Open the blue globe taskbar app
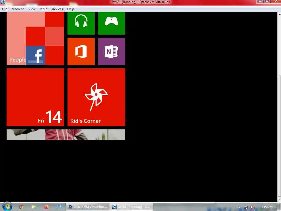The width and height of the screenshot is (281, 211). [59, 207]
